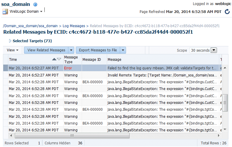Click the Columns Hidden 36 status entry
The width and height of the screenshot is (232, 147).
click(x=63, y=143)
